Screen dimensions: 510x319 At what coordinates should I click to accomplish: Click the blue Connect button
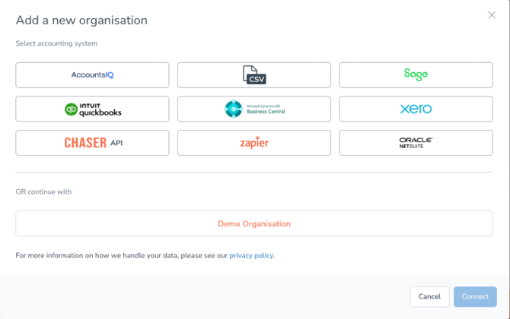click(x=475, y=296)
